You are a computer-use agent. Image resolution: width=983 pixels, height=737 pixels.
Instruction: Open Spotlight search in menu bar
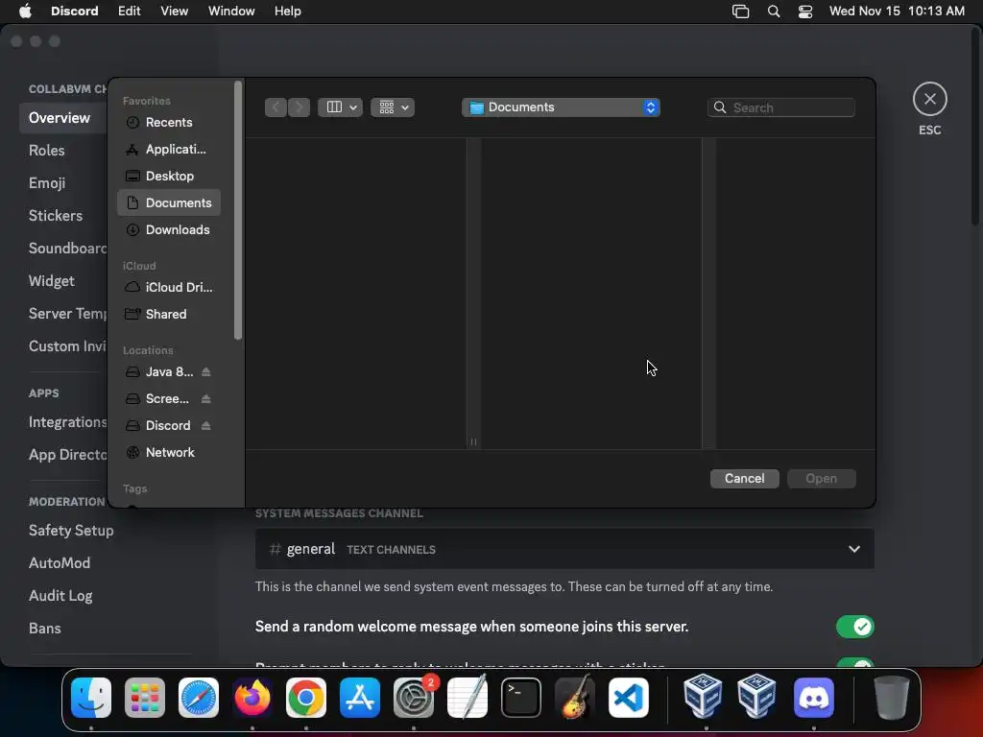[774, 12]
